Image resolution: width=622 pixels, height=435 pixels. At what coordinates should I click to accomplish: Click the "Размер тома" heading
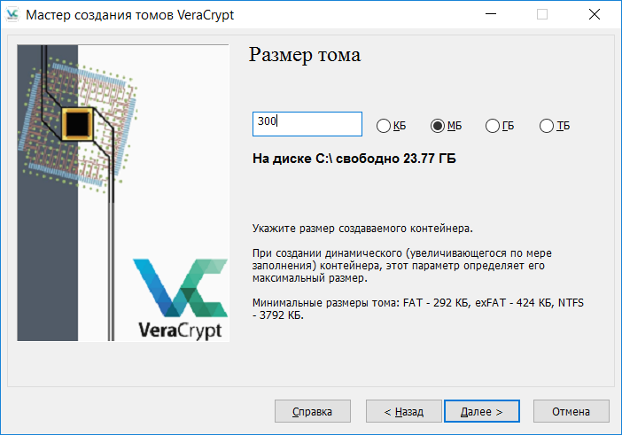pyautogui.click(x=305, y=55)
